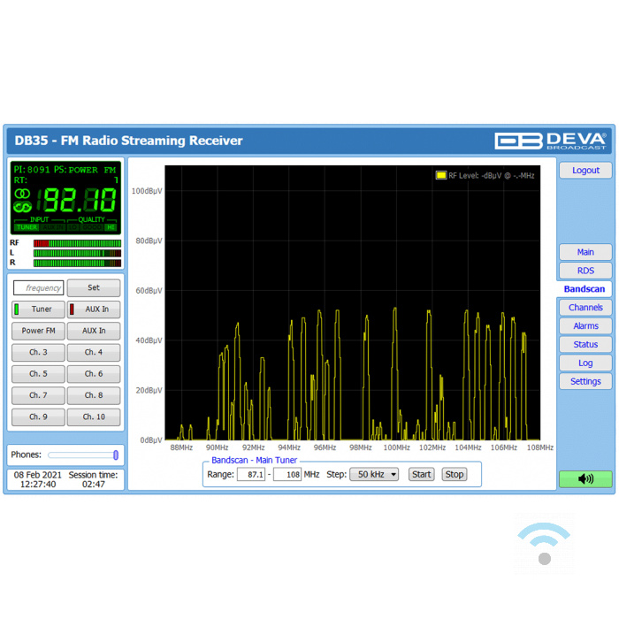Open the Step 50 kHz dropdown
The width and height of the screenshot is (619, 619).
point(375,475)
